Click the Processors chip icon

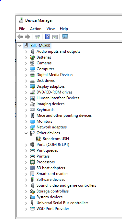coord(32,162)
